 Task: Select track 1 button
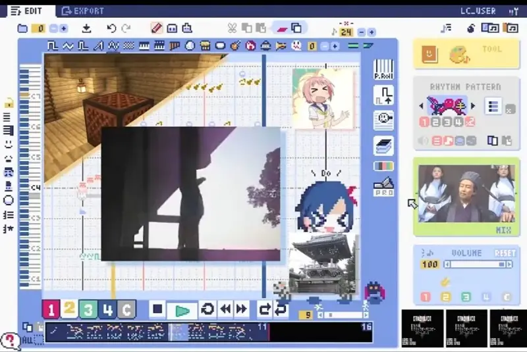(51, 309)
